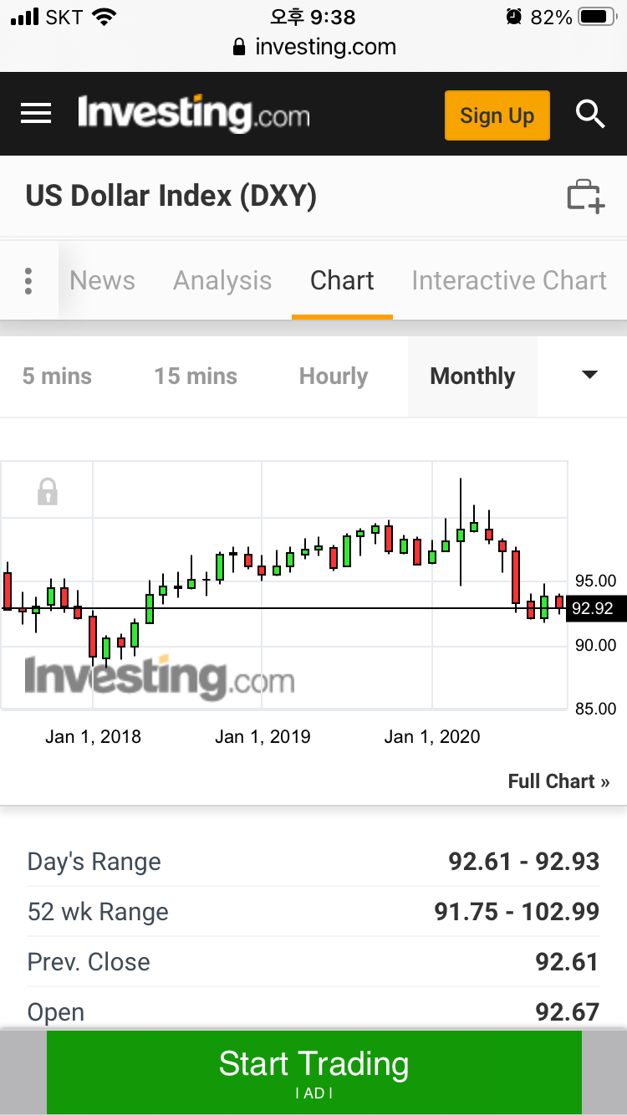Click the 90.00 price axis label
Screen dimensions: 627x1116
pos(595,645)
